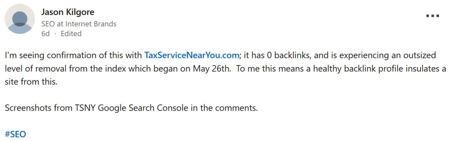
Task: Open Jason Kilgore's profile via his name
Action: (68, 12)
